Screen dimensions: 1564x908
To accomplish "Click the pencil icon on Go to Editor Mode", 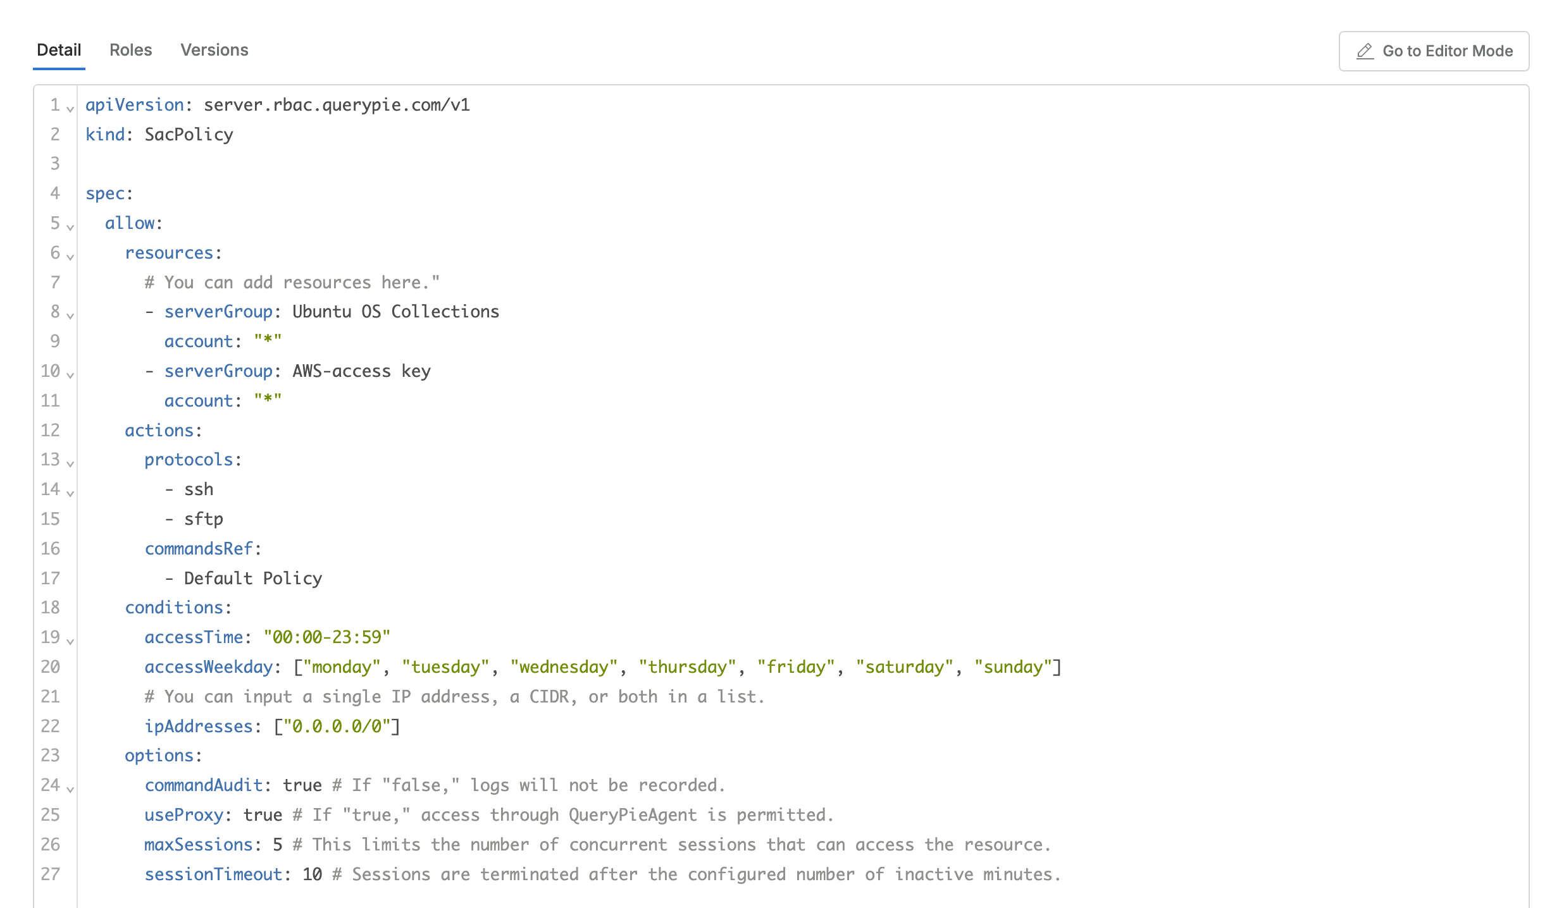I will [x=1366, y=51].
